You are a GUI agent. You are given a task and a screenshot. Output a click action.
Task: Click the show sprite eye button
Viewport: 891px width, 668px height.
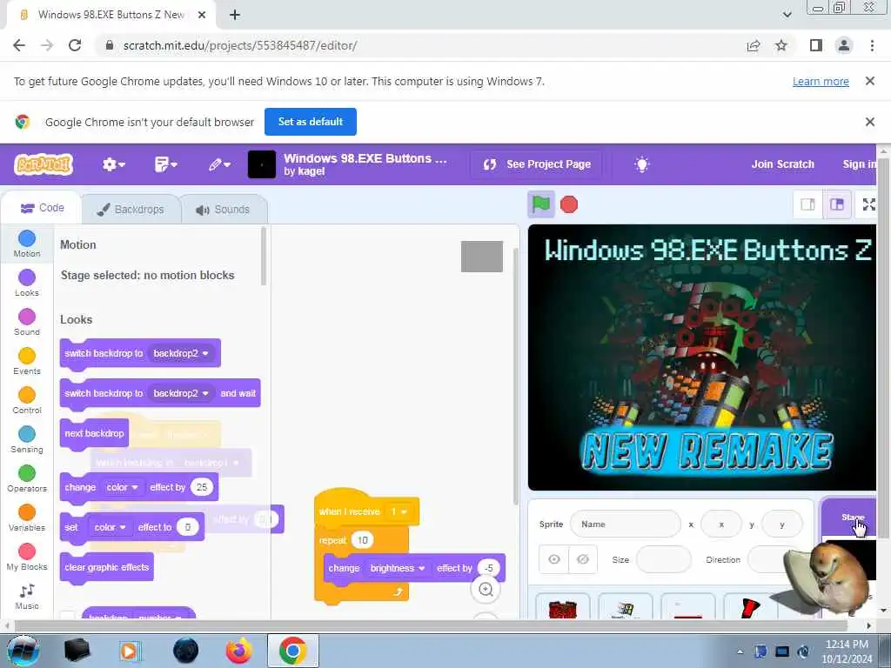(554, 559)
